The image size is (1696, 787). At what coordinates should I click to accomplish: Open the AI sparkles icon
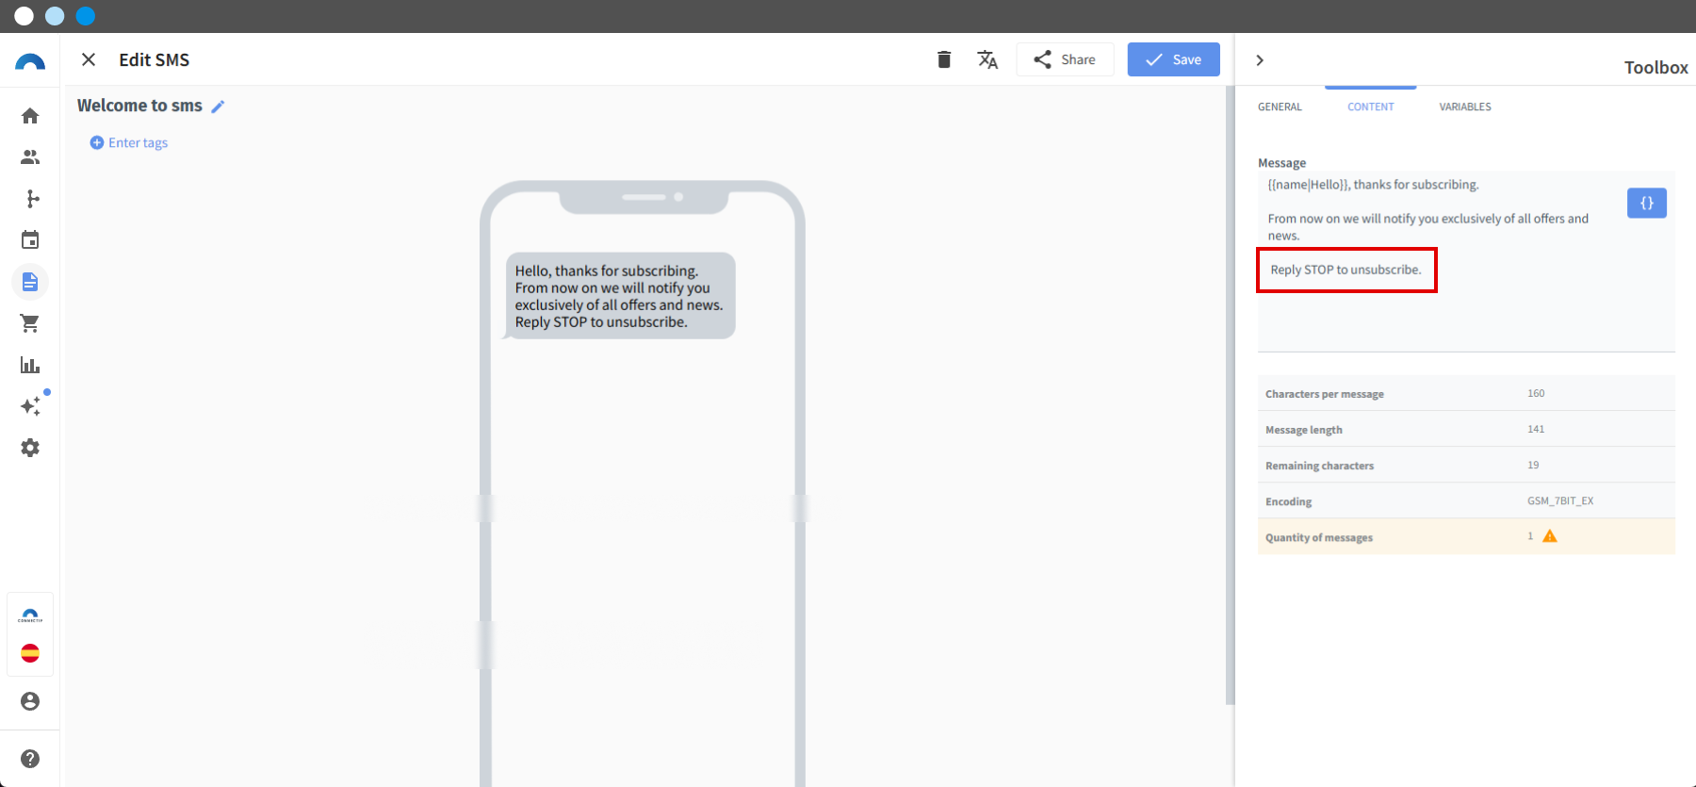tap(31, 406)
